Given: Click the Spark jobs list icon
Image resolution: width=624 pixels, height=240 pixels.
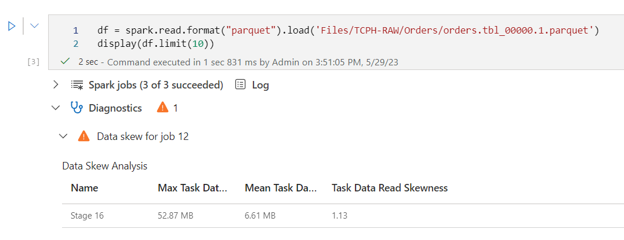Looking at the screenshot, I should click(x=77, y=85).
